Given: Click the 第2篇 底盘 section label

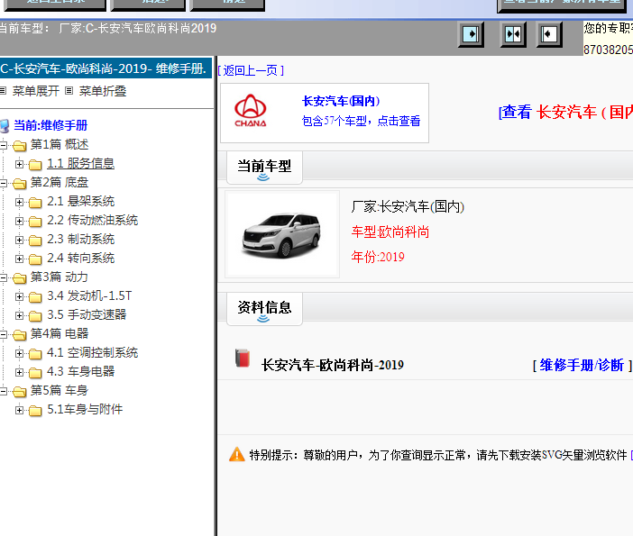Looking at the screenshot, I should pos(60,182).
